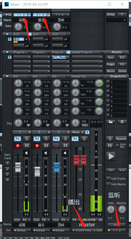Mute channel 2 with M button
Viewport: 131px width, 239px height.
tap(46, 146)
